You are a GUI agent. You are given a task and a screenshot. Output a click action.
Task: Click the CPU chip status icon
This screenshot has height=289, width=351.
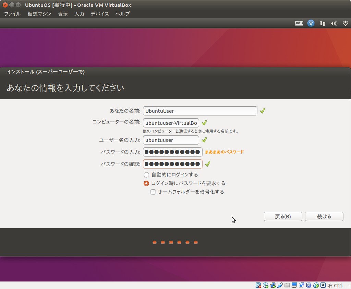[309, 285]
